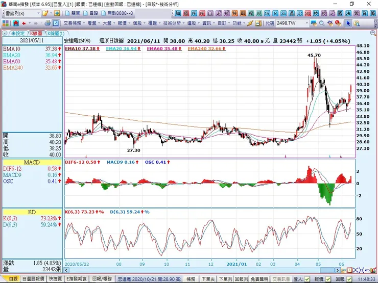Click the green 期 toolbar icon
378x283 pixels.
pos(259,13)
